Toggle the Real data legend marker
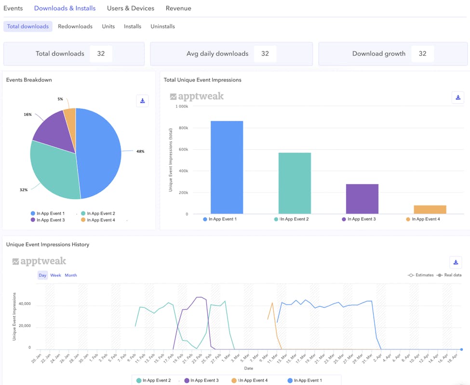Viewport: 470px width, 385px height. [x=449, y=275]
